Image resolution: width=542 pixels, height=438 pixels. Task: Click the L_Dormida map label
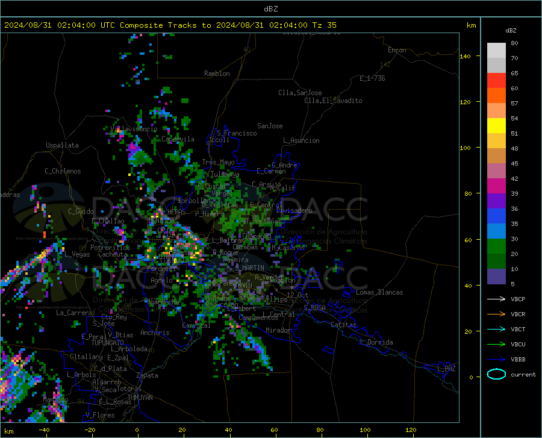tap(376, 342)
